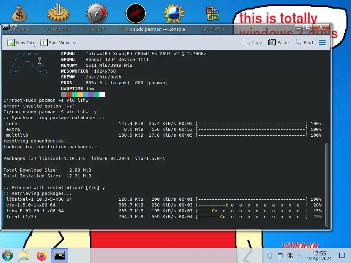Image resolution: width=351 pixels, height=263 pixels.
Task: Click the Copy toolbar button
Action: (253, 42)
